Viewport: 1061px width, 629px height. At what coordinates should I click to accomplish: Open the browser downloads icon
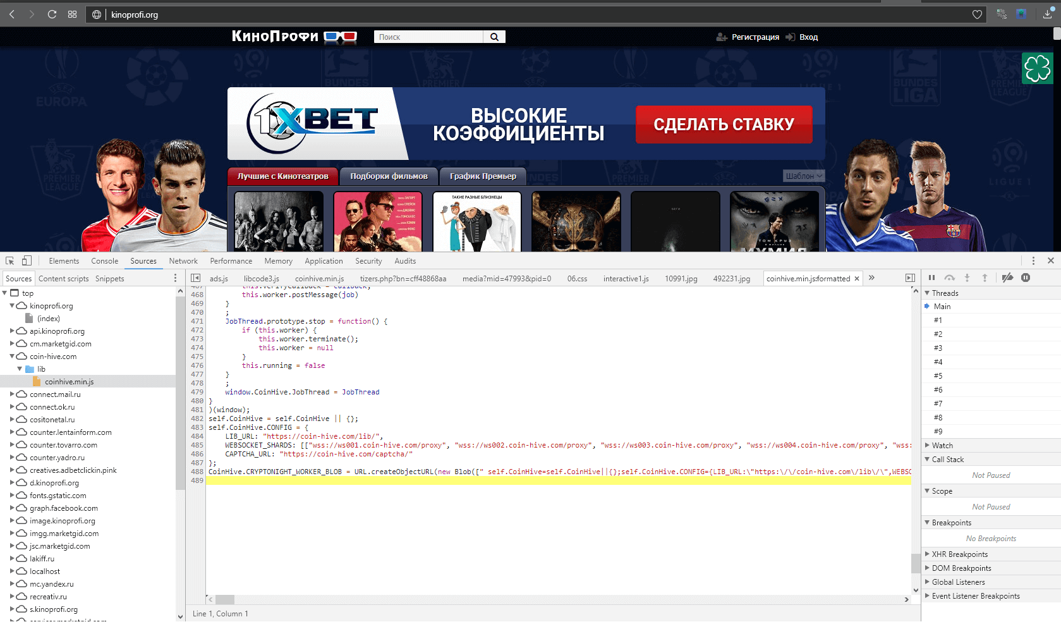(x=1047, y=15)
